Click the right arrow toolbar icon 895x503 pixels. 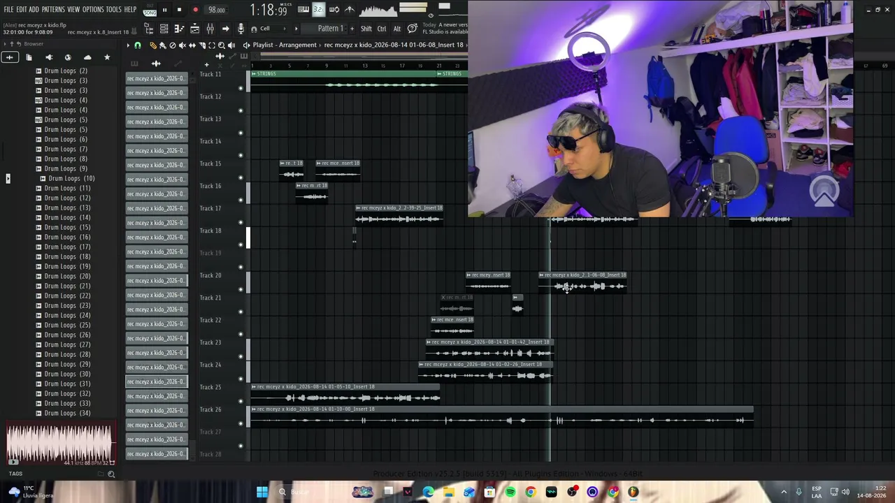click(x=225, y=29)
